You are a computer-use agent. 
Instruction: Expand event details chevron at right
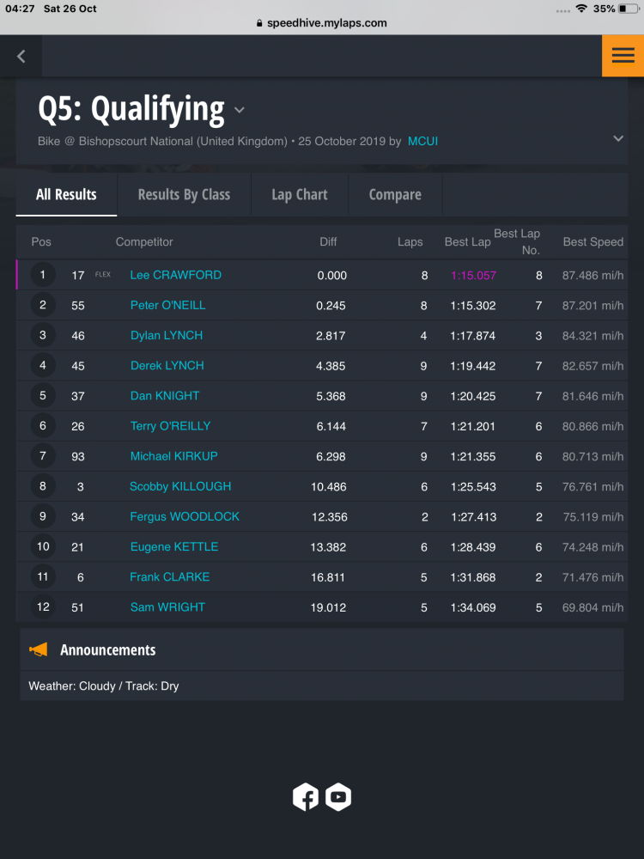click(x=618, y=138)
